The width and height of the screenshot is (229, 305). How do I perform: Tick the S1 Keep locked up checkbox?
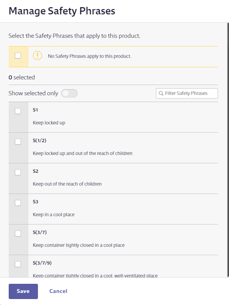(x=18, y=111)
